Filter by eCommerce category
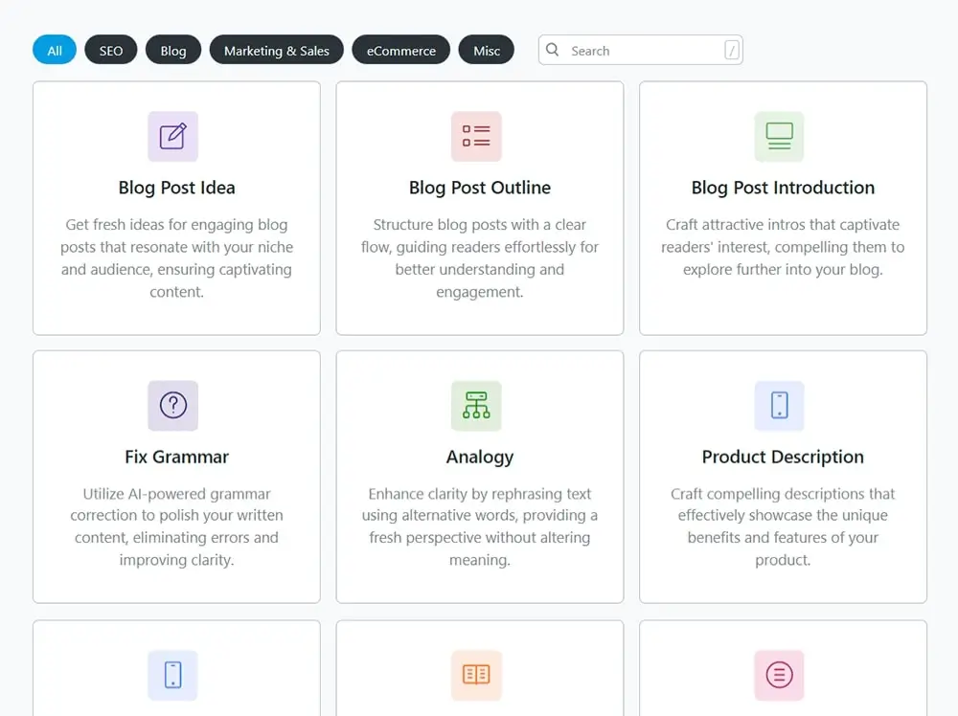958x716 pixels. 400,51
